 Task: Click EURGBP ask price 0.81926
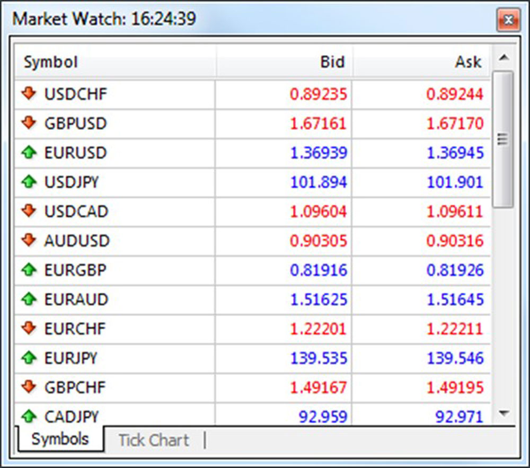pyautogui.click(x=455, y=270)
